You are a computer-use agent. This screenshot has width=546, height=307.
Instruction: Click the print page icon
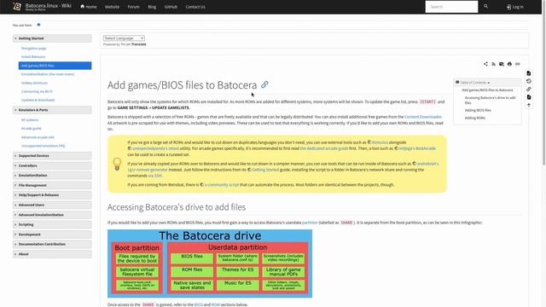click(509, 64)
